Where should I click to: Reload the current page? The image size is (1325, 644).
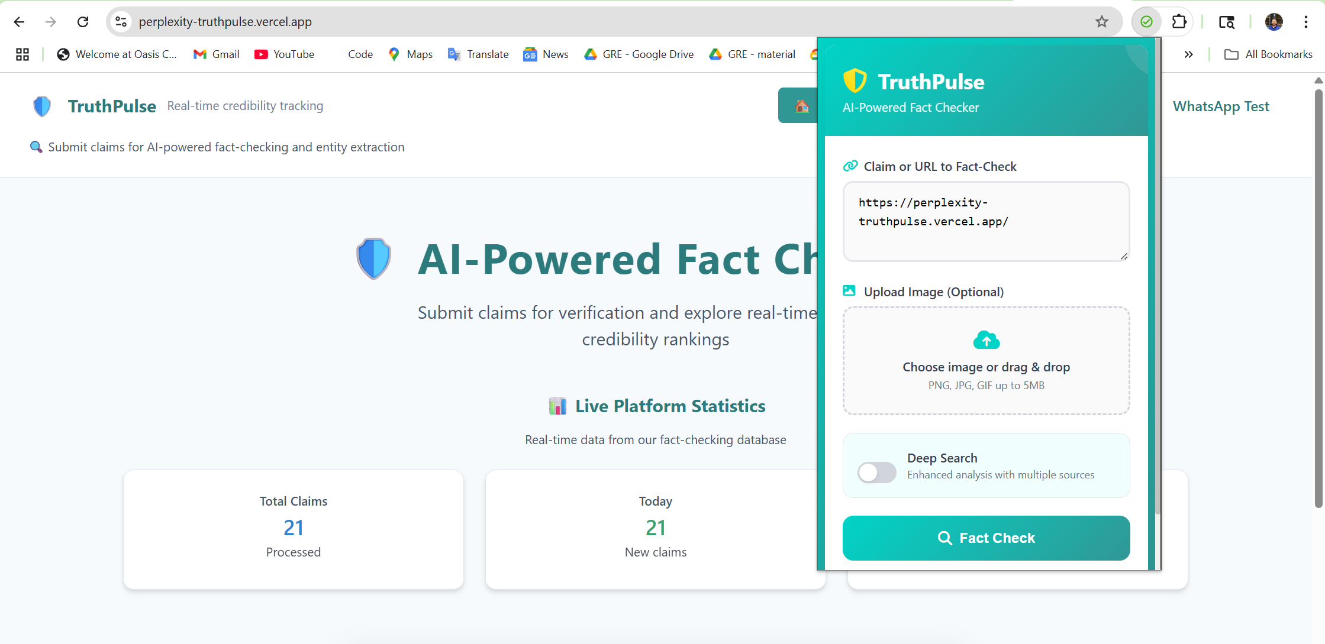(83, 22)
